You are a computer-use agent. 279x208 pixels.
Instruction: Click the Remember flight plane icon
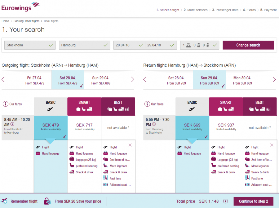pyautogui.click(x=4, y=201)
